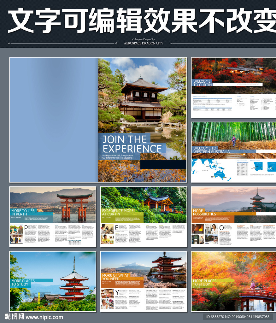Click the 文字可编辑效果不改变 headline
276x323 pixels.
(142, 20)
